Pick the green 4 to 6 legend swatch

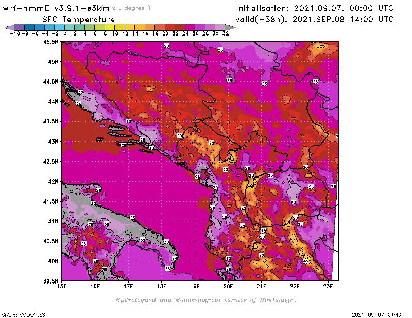pos(90,27)
